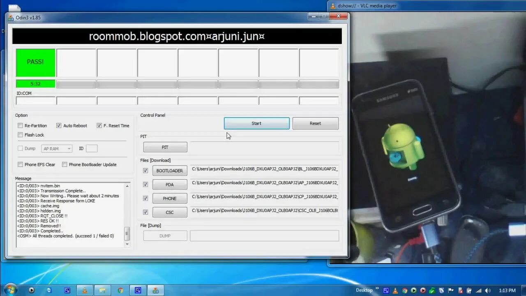526x296 pixels.
Task: Uncheck the Auto Reboot option
Action: (x=59, y=125)
